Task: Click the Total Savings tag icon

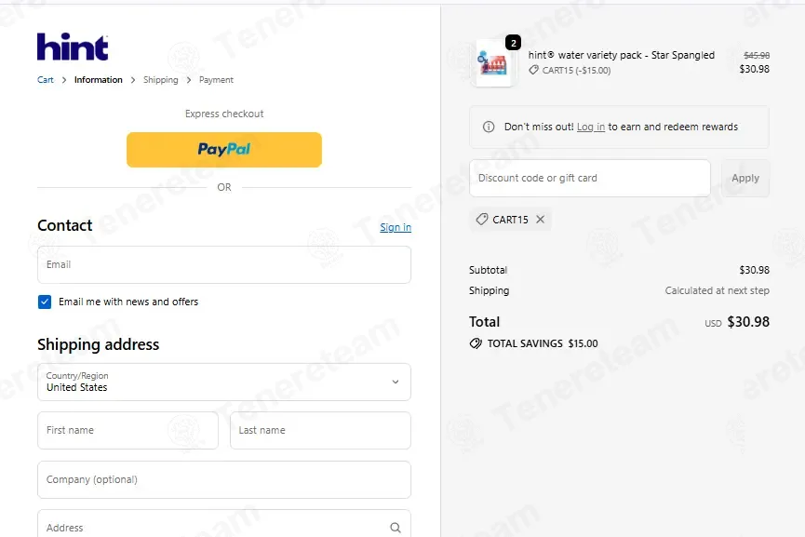Action: [x=476, y=343]
